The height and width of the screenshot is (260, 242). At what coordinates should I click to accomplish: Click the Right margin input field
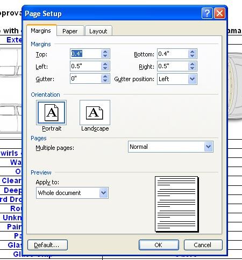[x=173, y=66]
